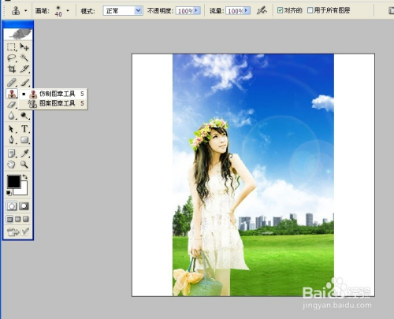This screenshot has width=394, height=319.
Task: Select the Eyedropper tool
Action: (x=24, y=153)
